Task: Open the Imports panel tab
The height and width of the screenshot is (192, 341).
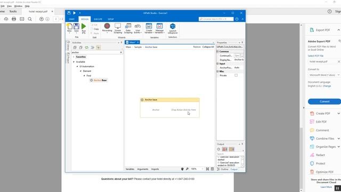Action: [155, 169]
